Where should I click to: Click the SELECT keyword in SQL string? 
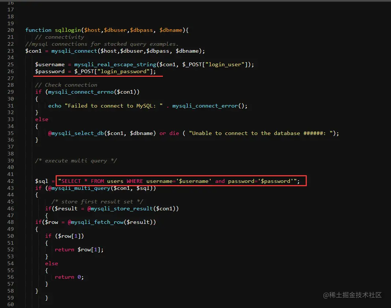tap(71, 181)
